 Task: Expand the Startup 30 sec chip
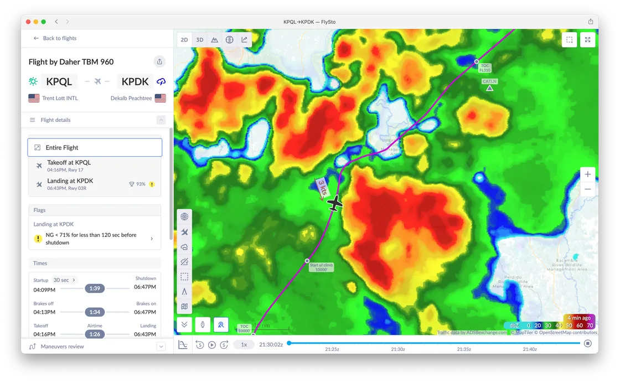tap(64, 280)
